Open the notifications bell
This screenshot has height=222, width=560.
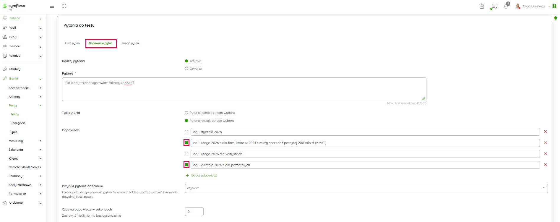point(506,6)
